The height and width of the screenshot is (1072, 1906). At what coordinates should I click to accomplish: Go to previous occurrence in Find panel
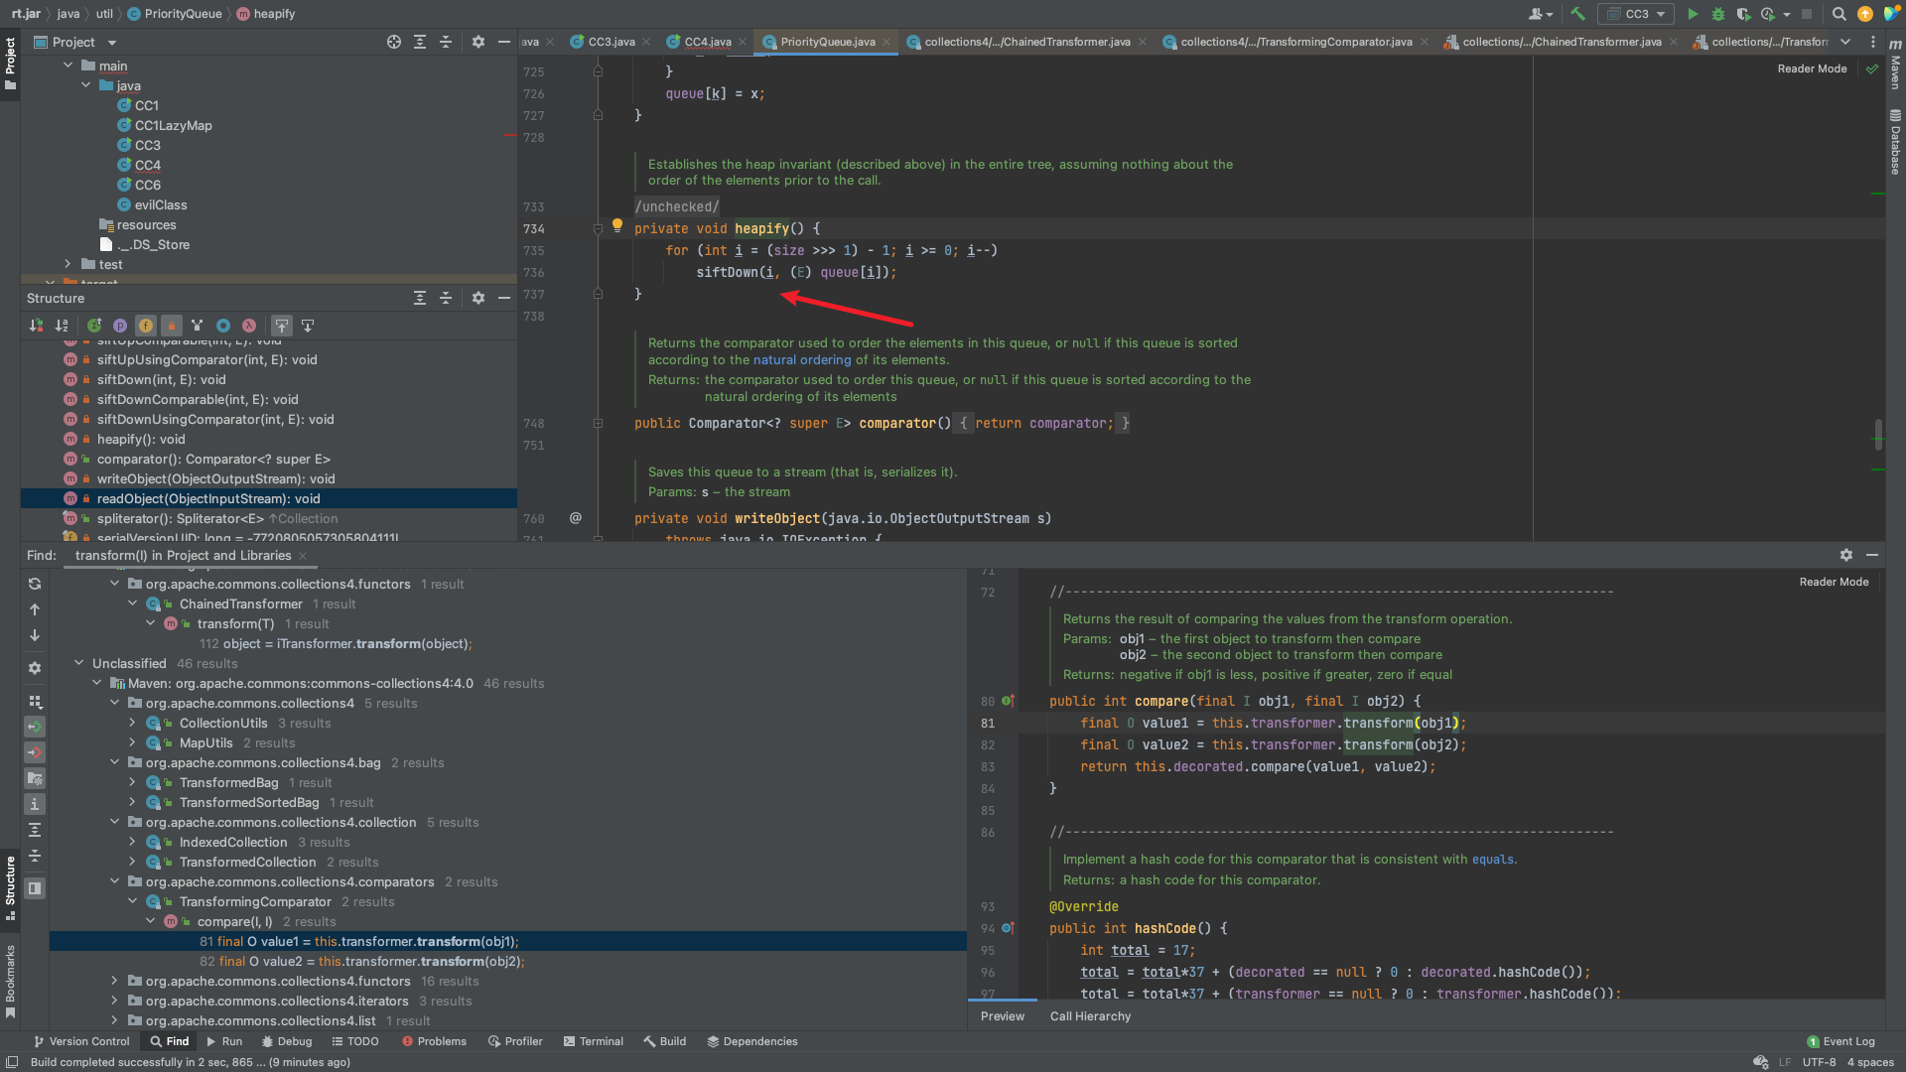coord(35,609)
